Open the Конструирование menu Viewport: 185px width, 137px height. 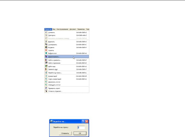(62, 29)
